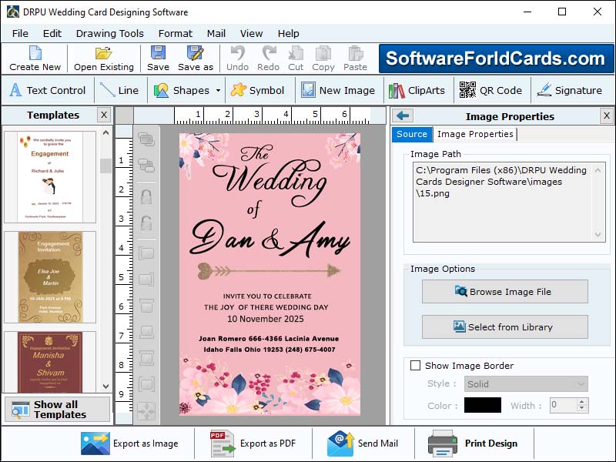Image resolution: width=616 pixels, height=462 pixels.
Task: Select the Text Control tool
Action: (48, 90)
